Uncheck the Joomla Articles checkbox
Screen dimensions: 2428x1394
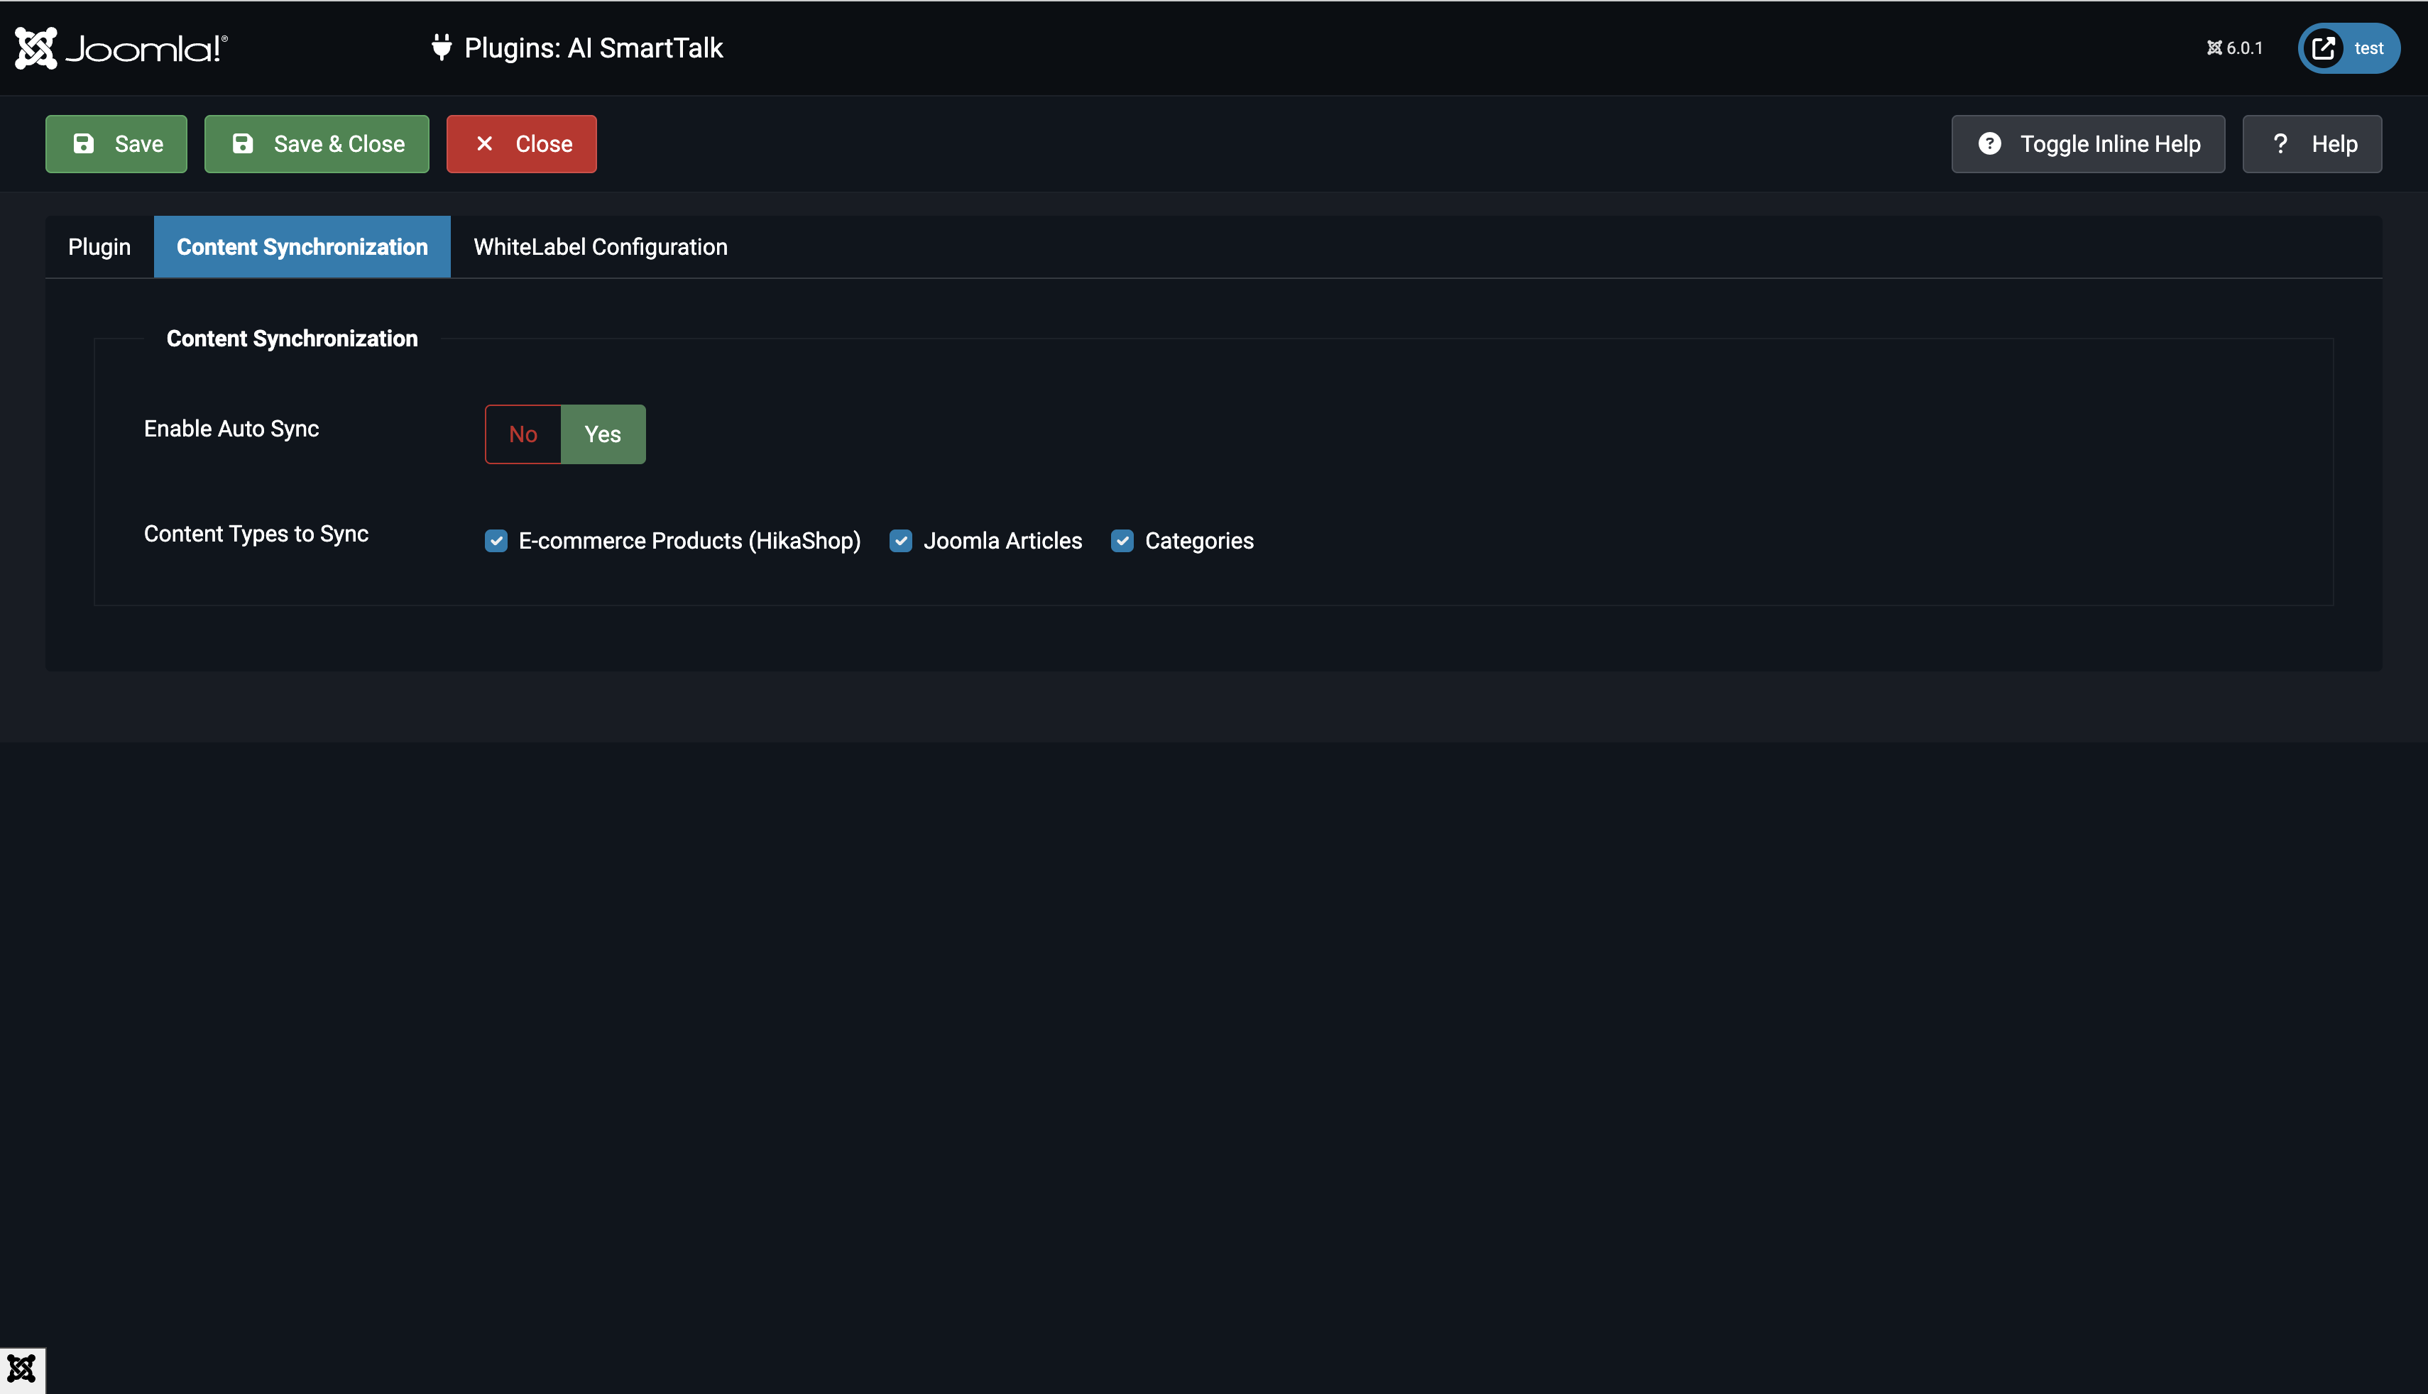pos(901,541)
